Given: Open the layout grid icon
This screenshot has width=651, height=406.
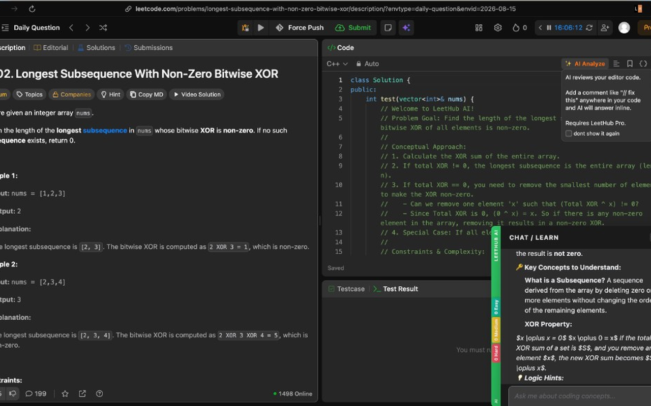Looking at the screenshot, I should click(479, 28).
